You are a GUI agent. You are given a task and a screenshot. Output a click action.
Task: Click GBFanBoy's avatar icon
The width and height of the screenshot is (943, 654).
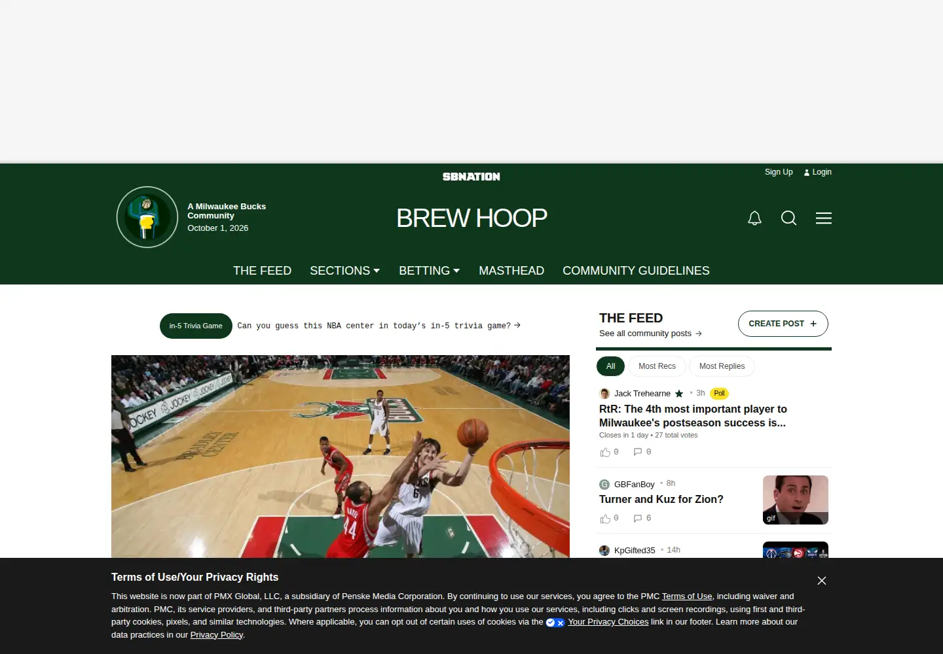point(604,485)
